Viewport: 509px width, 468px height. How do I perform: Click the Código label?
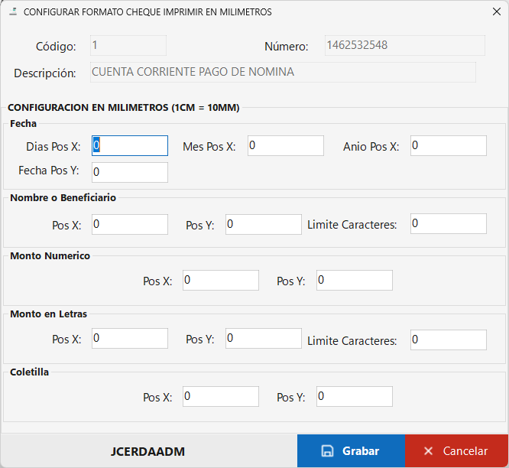[x=56, y=47]
